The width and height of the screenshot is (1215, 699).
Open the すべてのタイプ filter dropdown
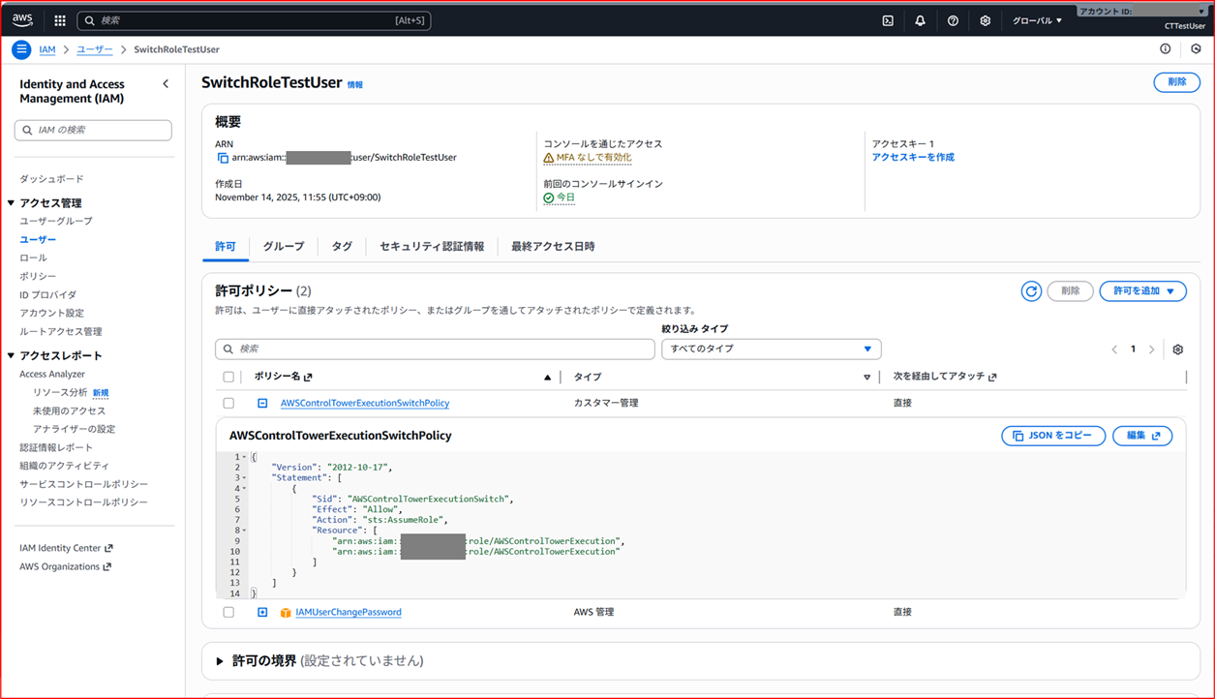pyautogui.click(x=771, y=349)
